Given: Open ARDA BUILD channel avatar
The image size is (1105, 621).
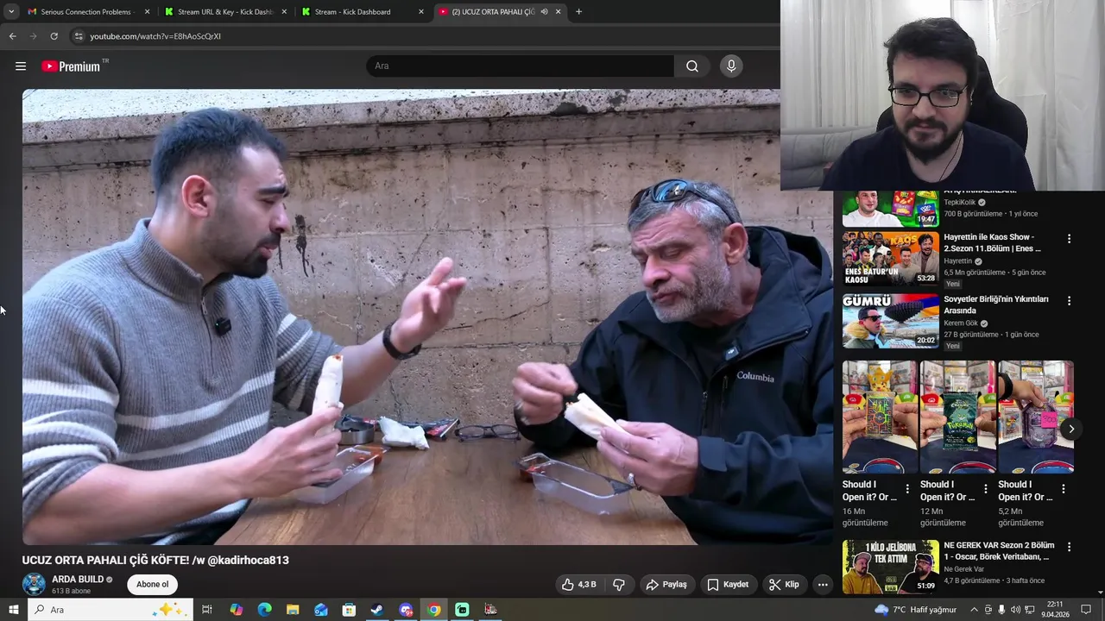Looking at the screenshot, I should pos(34,585).
